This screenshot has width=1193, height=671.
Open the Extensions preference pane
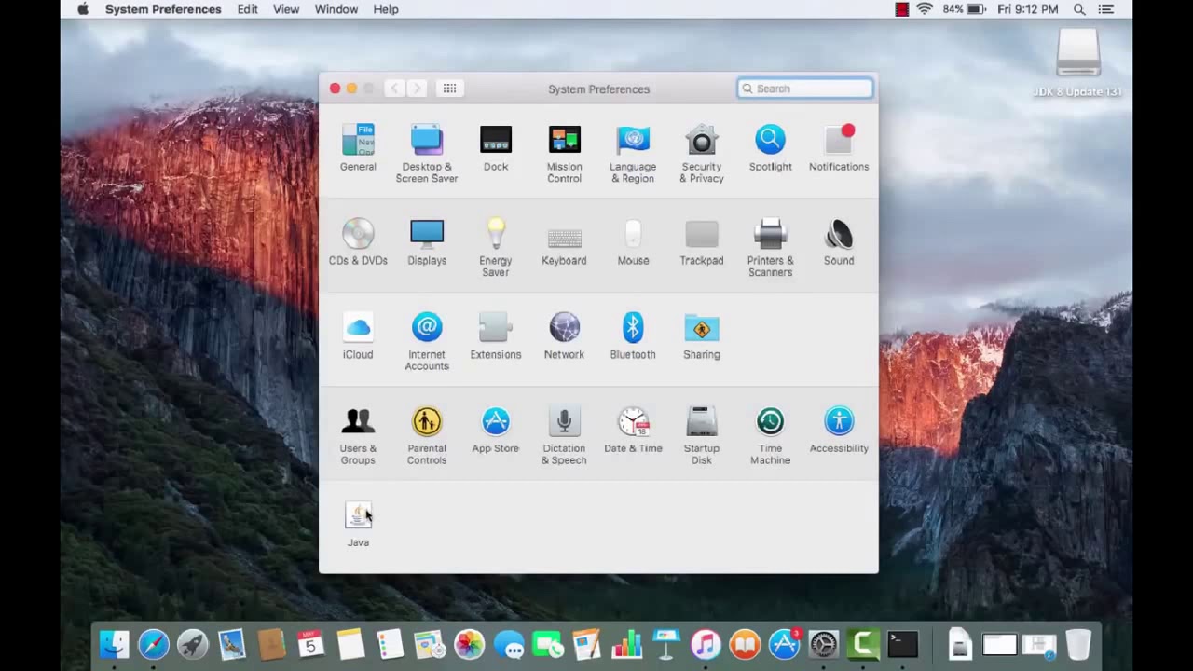[x=496, y=335]
